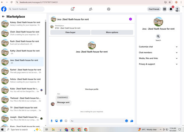Open the system tray hidden icons arrow
The image size is (184, 132).
click(160, 129)
